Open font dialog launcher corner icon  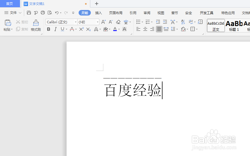tap(131, 34)
